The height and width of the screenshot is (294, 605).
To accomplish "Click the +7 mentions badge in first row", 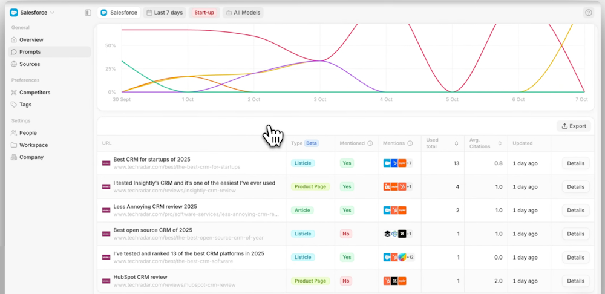I will 409,163.
